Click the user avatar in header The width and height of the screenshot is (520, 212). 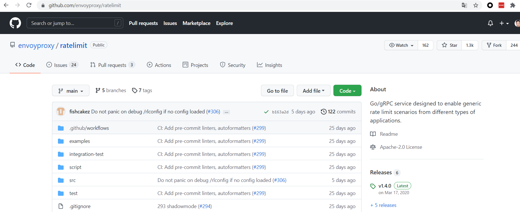point(517,23)
